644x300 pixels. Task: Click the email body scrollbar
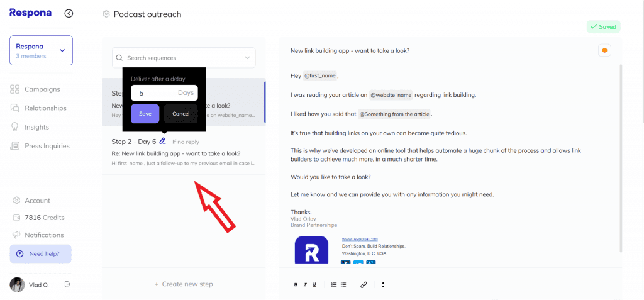(x=621, y=158)
